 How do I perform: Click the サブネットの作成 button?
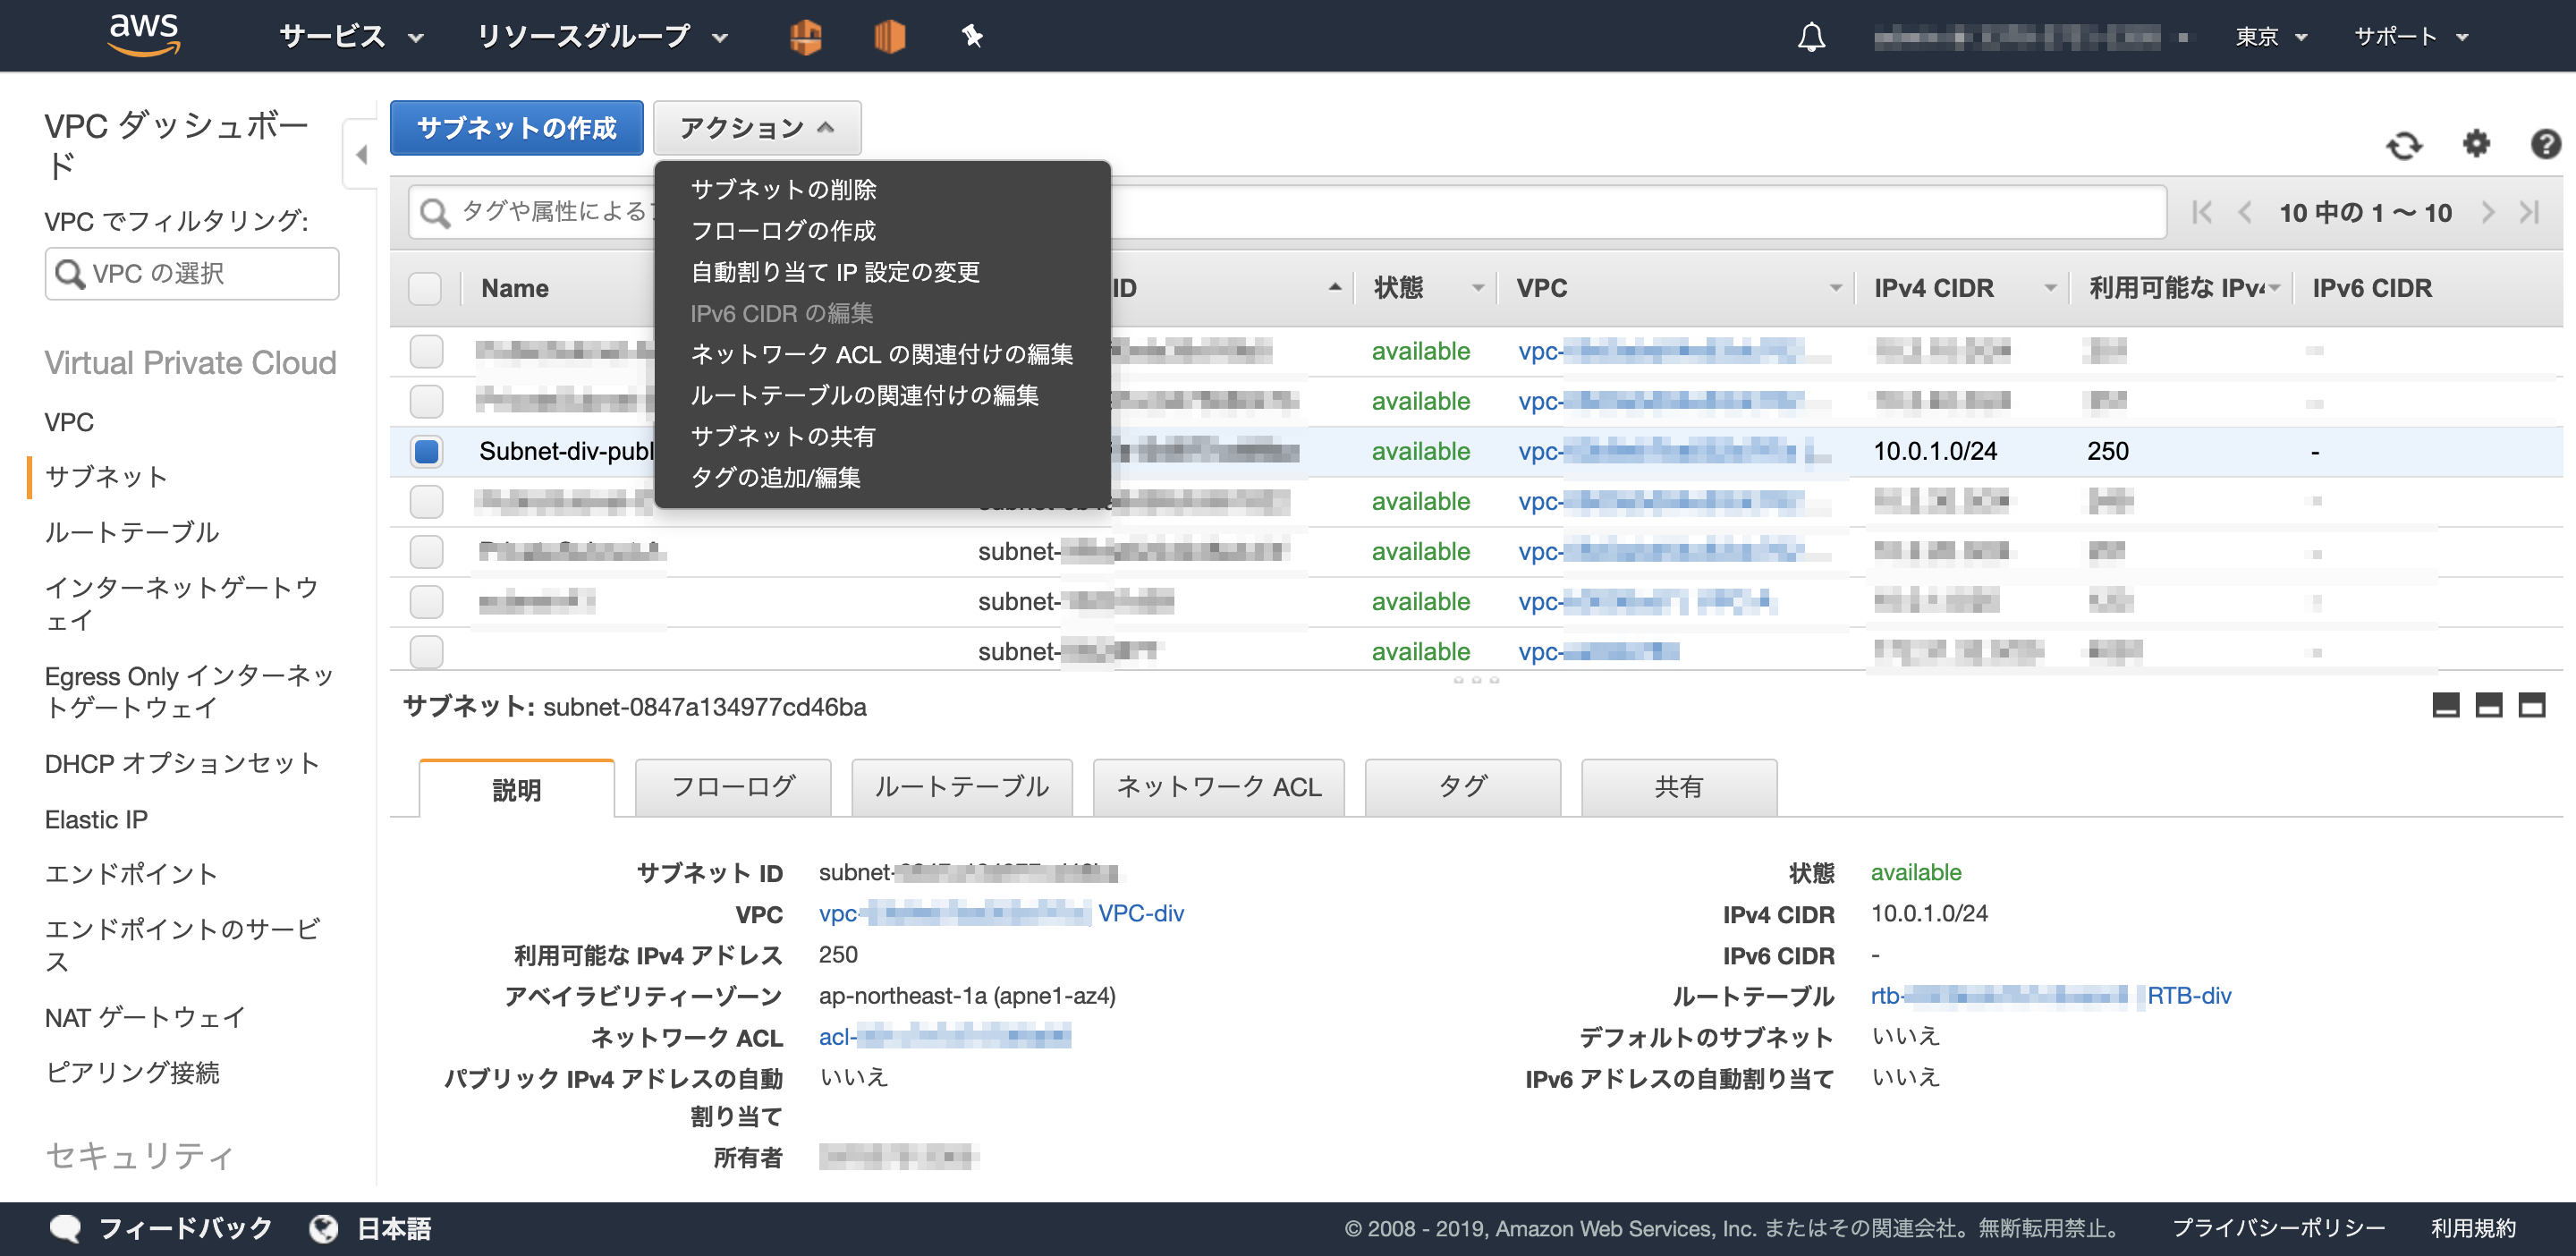[x=516, y=128]
